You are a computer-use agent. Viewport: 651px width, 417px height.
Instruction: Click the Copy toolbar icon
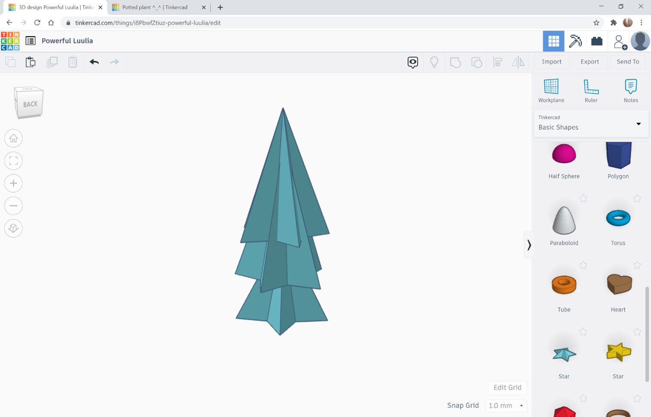[x=10, y=62]
